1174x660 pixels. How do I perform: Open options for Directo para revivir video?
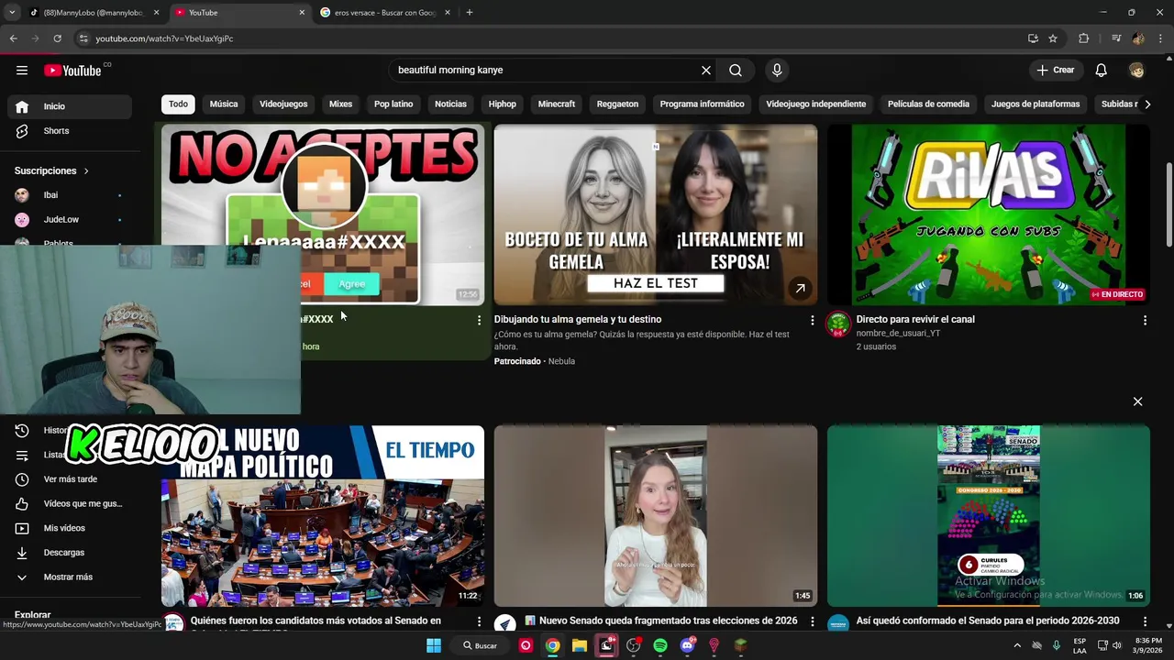[x=1145, y=320]
